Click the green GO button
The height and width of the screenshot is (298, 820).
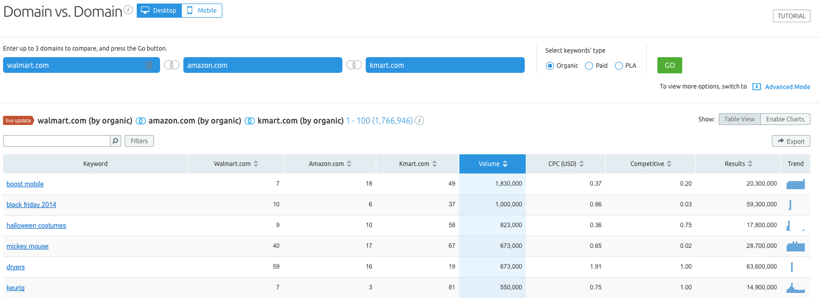670,65
